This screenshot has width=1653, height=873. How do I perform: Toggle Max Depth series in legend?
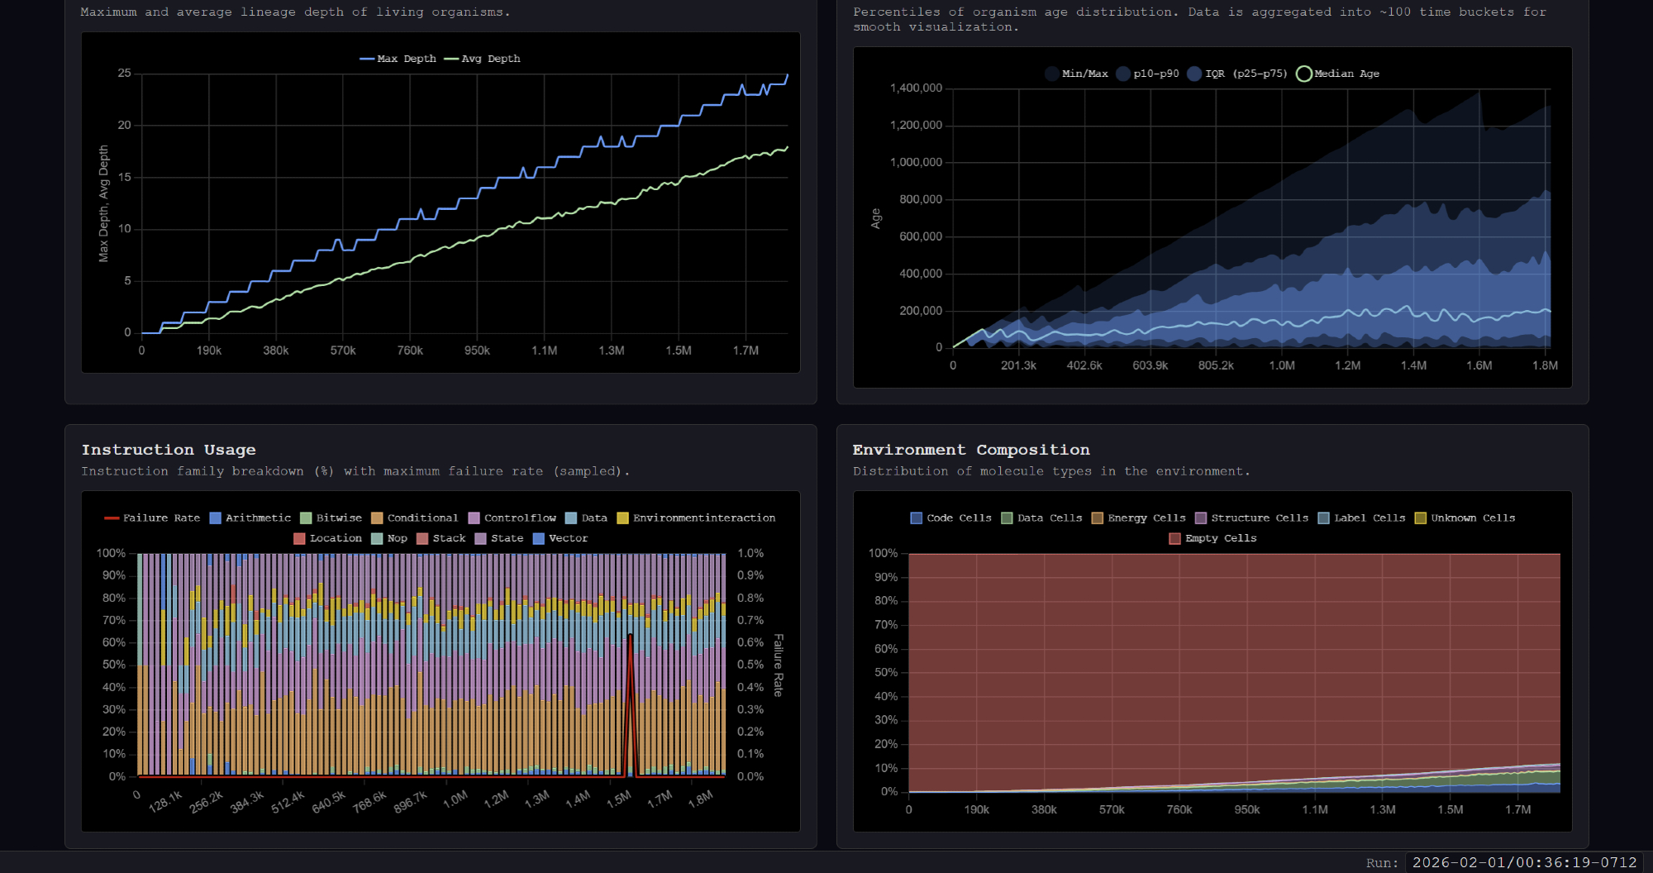click(398, 59)
